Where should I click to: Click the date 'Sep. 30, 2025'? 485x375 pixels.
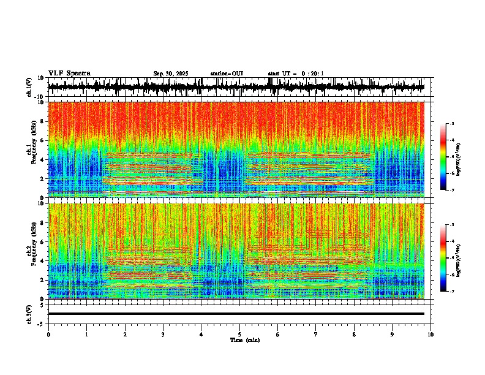click(171, 74)
